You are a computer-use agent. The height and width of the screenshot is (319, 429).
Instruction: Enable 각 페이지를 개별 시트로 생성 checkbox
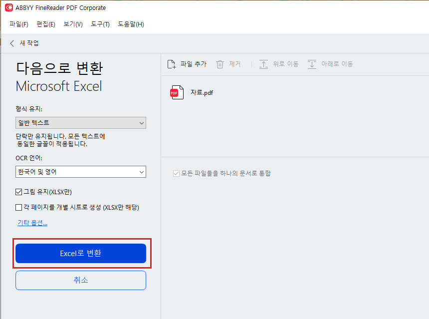[x=18, y=207]
